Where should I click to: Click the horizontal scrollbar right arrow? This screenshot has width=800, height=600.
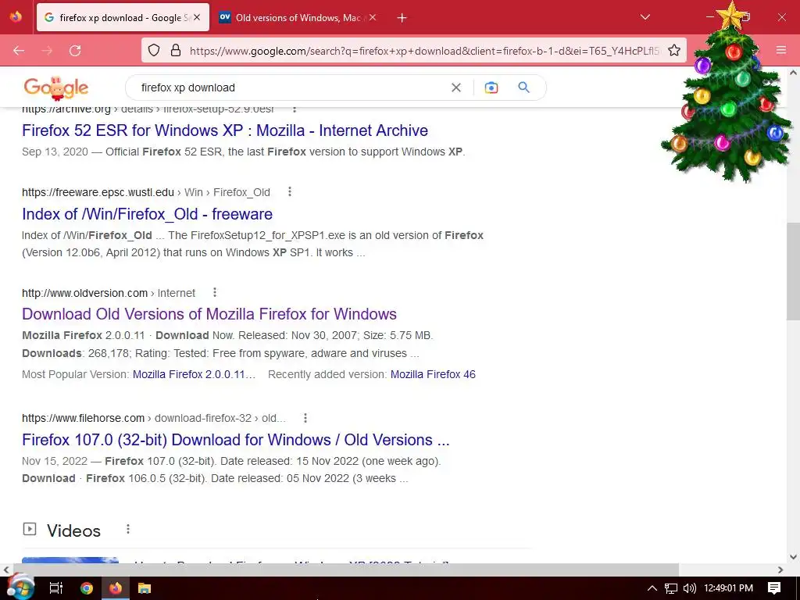click(x=780, y=570)
